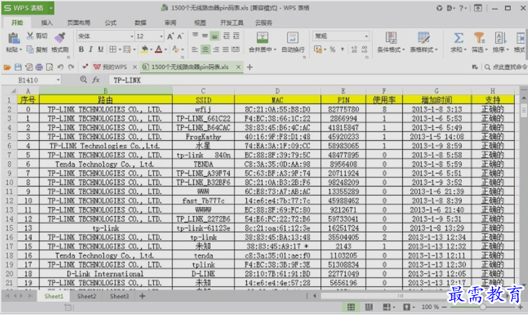Open the 云服务 ribbon tab
Screen dimensions: 528x315
coord(263,22)
